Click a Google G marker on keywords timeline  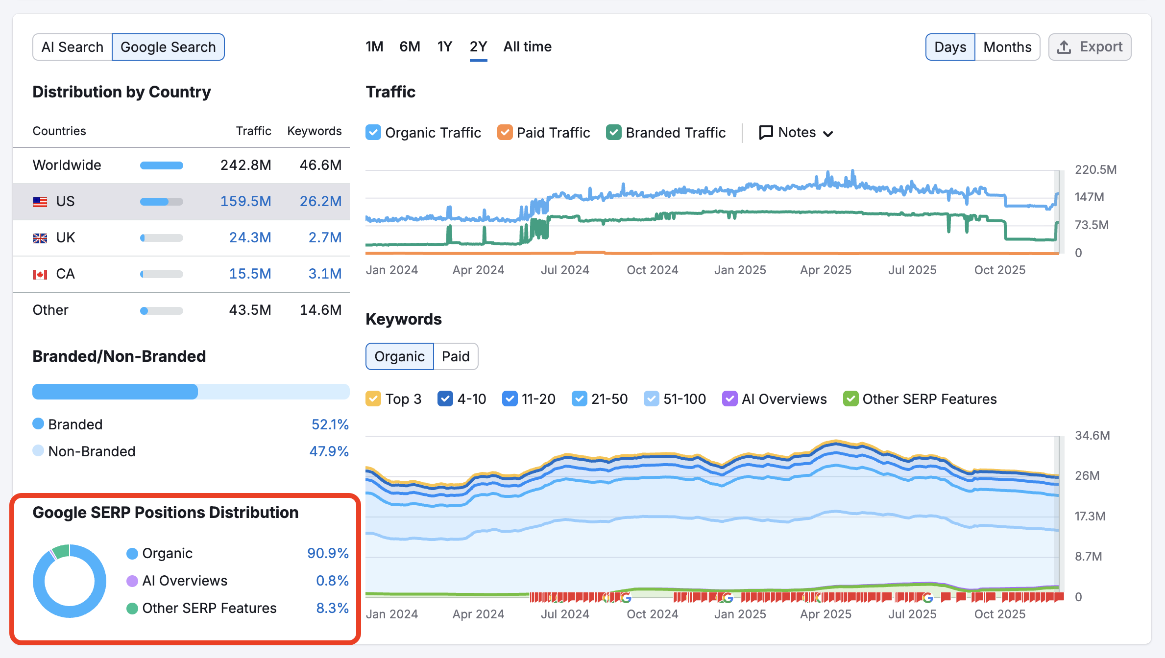[x=625, y=597]
